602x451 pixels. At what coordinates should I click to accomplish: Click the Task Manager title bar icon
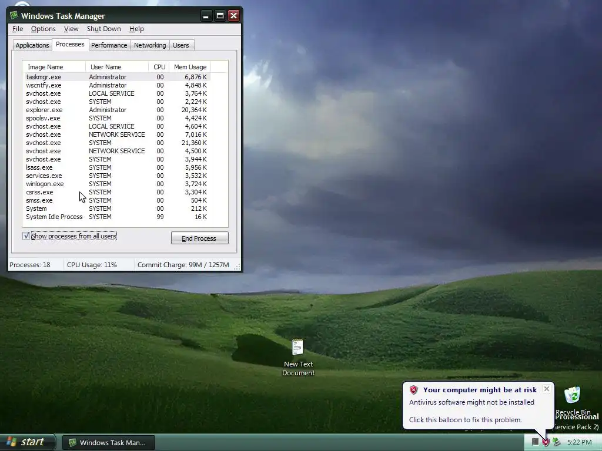[14, 15]
